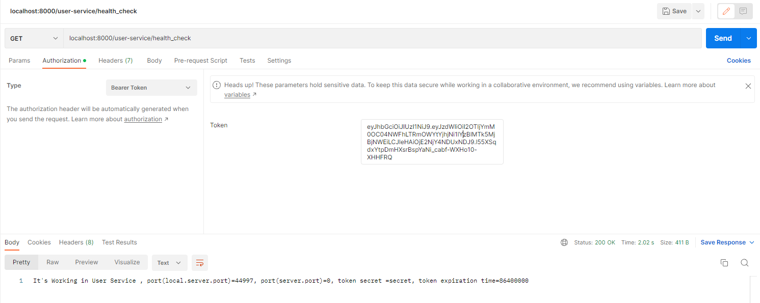Open search in response magnifier icon

[x=745, y=263]
